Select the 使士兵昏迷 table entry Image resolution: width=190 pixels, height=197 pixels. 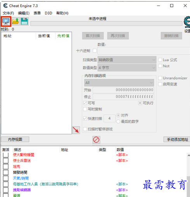22,161
